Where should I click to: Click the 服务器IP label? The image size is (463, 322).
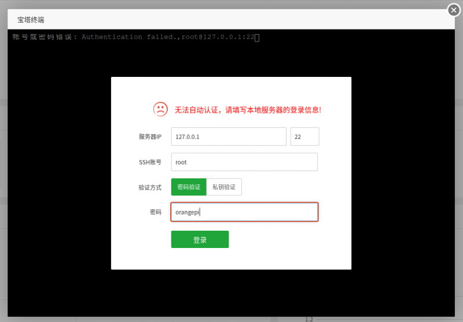[150, 137]
